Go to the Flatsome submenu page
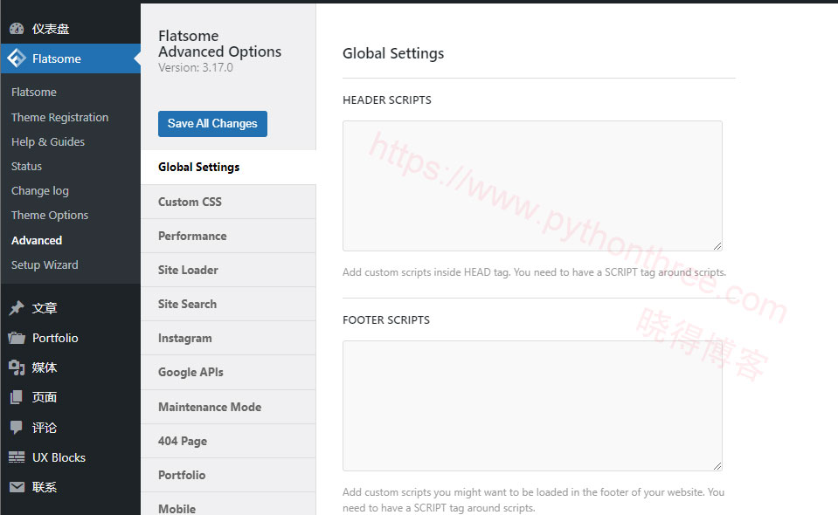838x515 pixels. tap(34, 92)
